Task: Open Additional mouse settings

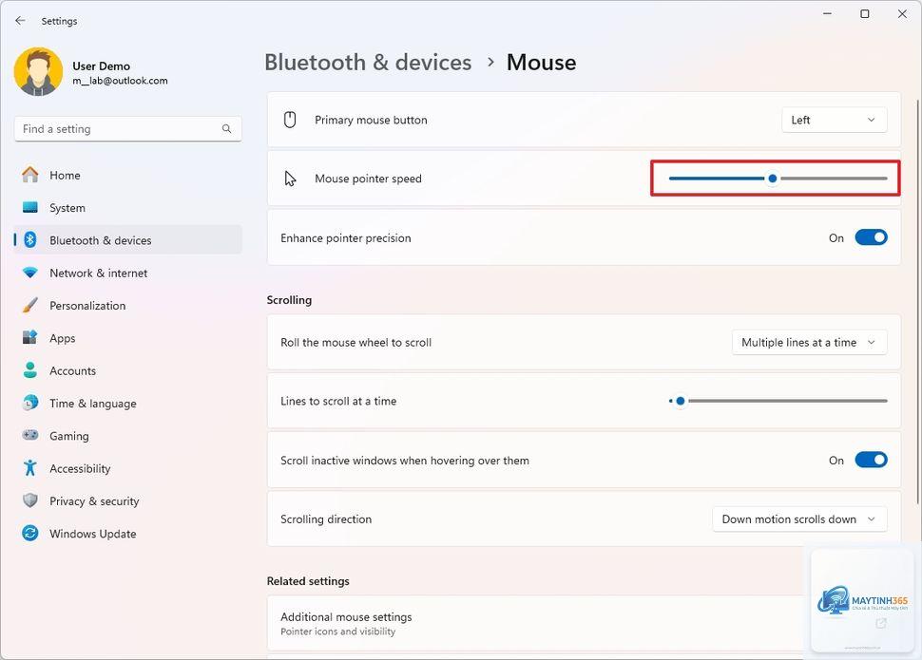Action: pos(584,623)
